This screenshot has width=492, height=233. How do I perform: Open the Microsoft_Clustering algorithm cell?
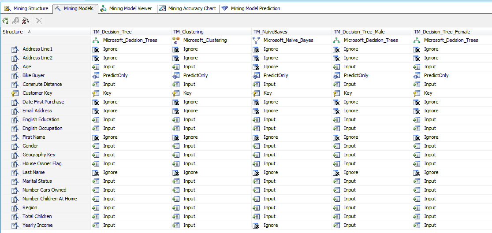[x=211, y=41]
